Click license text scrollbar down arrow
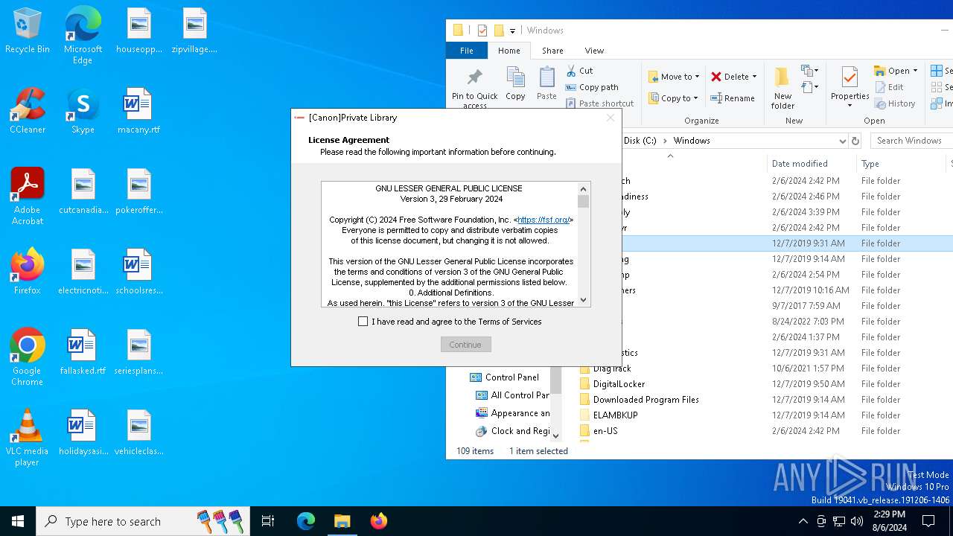This screenshot has width=953, height=536. coord(584,300)
